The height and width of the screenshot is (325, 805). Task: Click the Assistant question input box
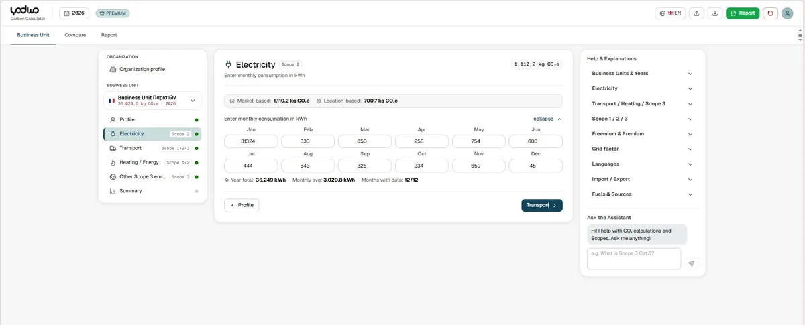(634, 259)
